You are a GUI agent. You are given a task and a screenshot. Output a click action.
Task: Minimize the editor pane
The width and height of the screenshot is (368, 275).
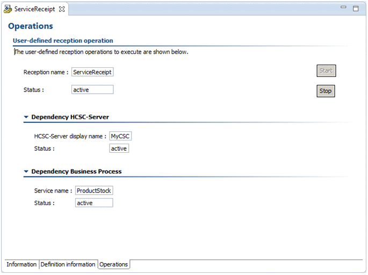click(344, 8)
